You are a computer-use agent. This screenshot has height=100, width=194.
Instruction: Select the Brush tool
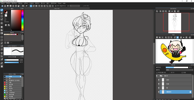[2, 10]
